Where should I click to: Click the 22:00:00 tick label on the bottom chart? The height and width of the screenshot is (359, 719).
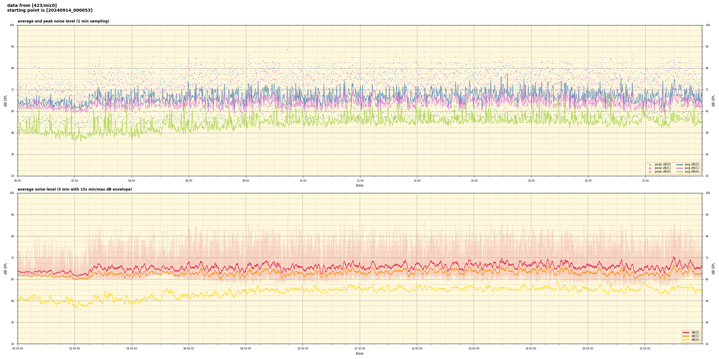[x=645, y=349]
